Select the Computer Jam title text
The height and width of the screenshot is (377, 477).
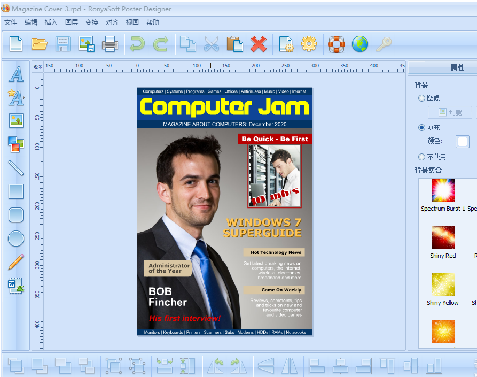(224, 107)
